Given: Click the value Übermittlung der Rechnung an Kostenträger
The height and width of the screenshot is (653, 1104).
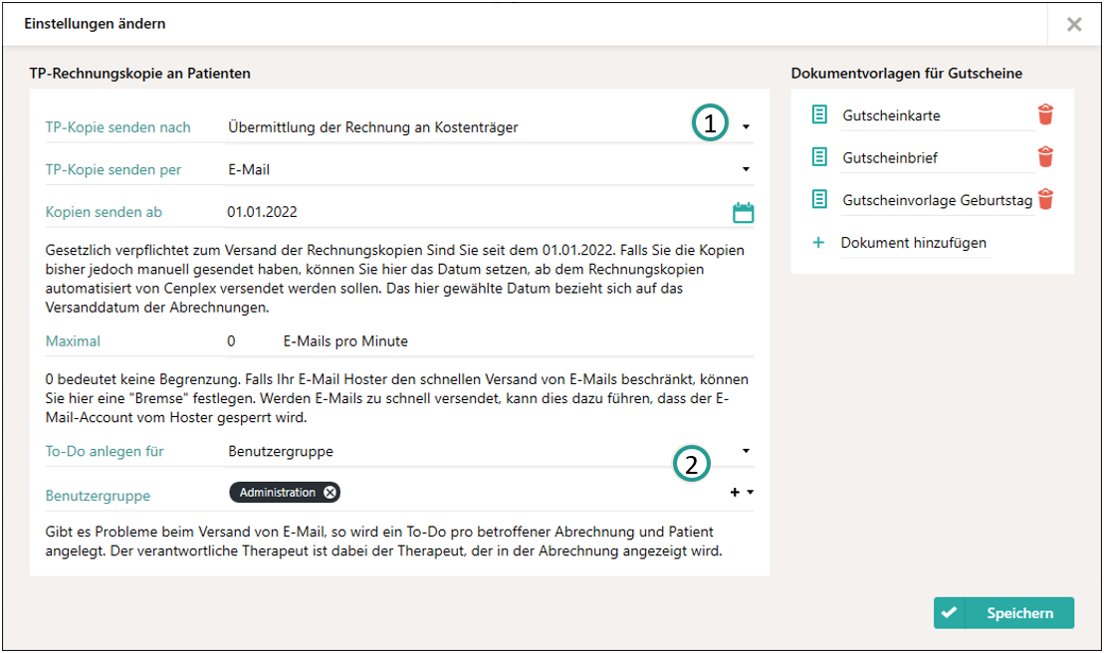Looking at the screenshot, I should [372, 127].
